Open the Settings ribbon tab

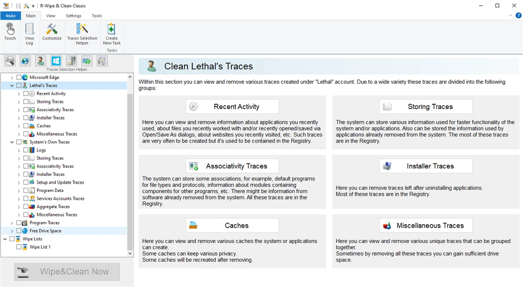coord(74,16)
